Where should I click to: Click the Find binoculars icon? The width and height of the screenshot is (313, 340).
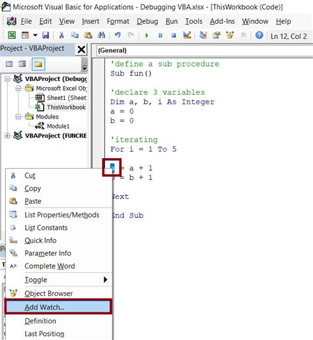pos(101,35)
